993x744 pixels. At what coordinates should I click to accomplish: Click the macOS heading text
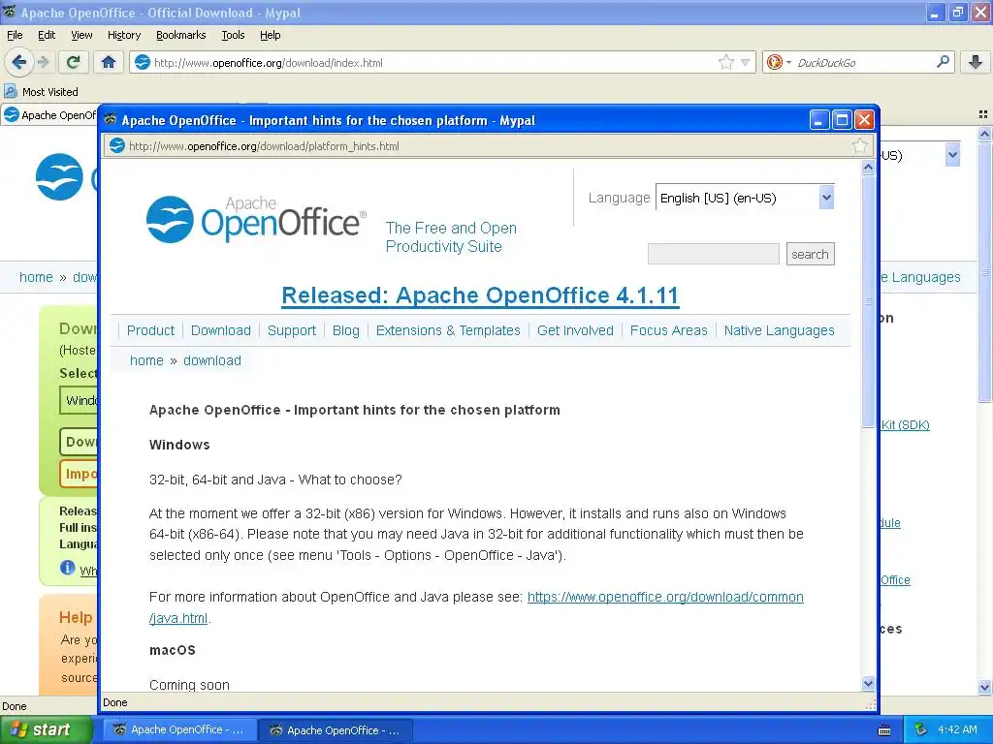[x=173, y=650]
